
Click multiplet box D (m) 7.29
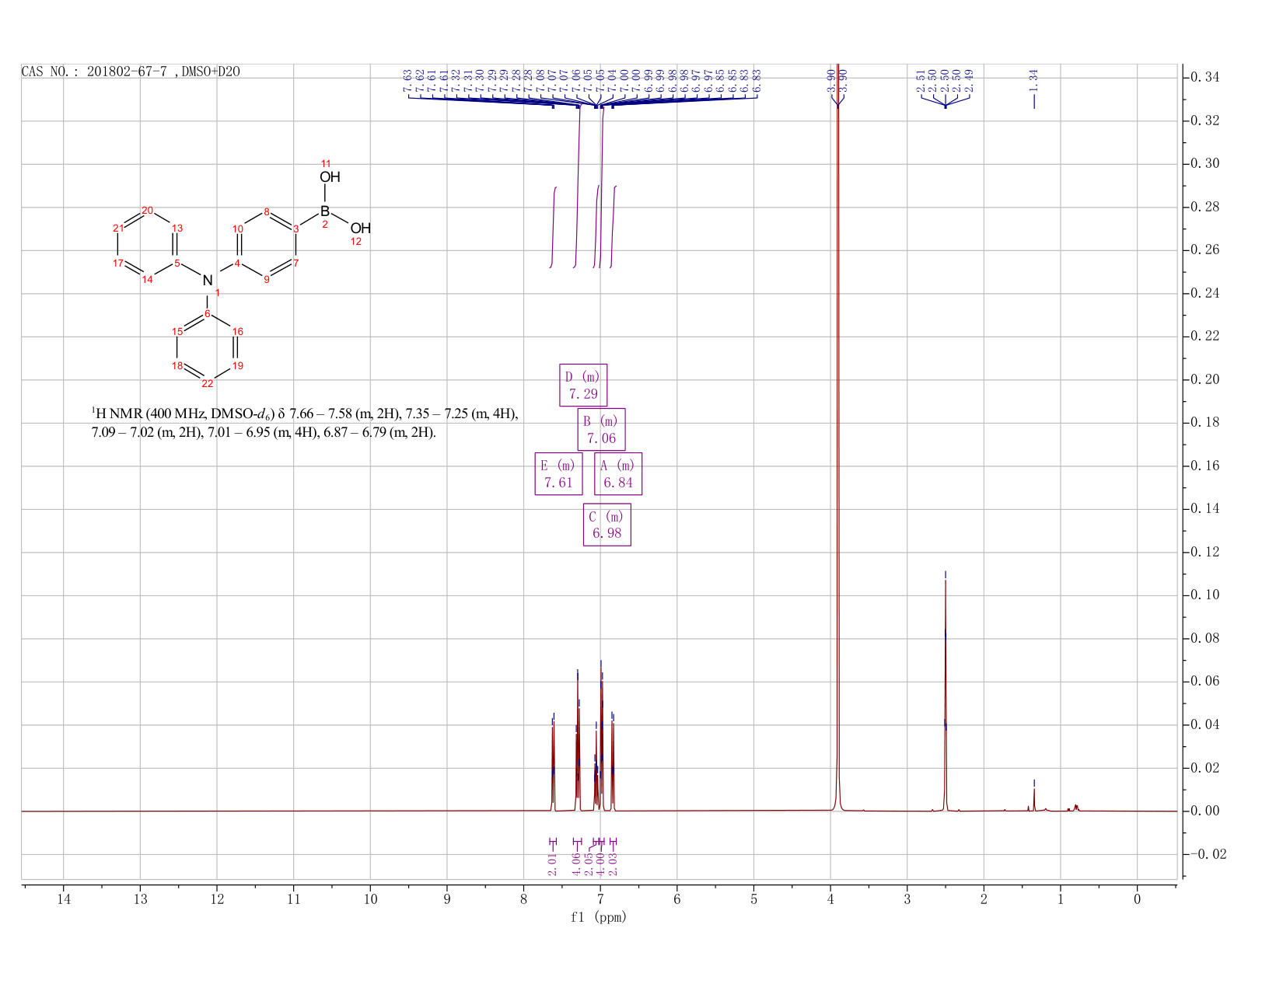[x=583, y=385]
